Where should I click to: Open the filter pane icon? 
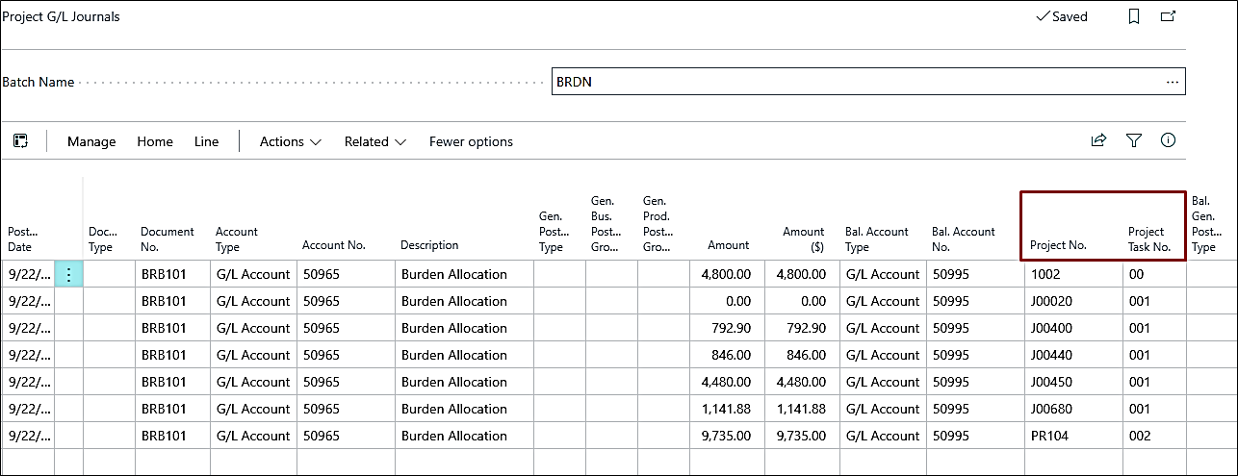tap(1134, 140)
